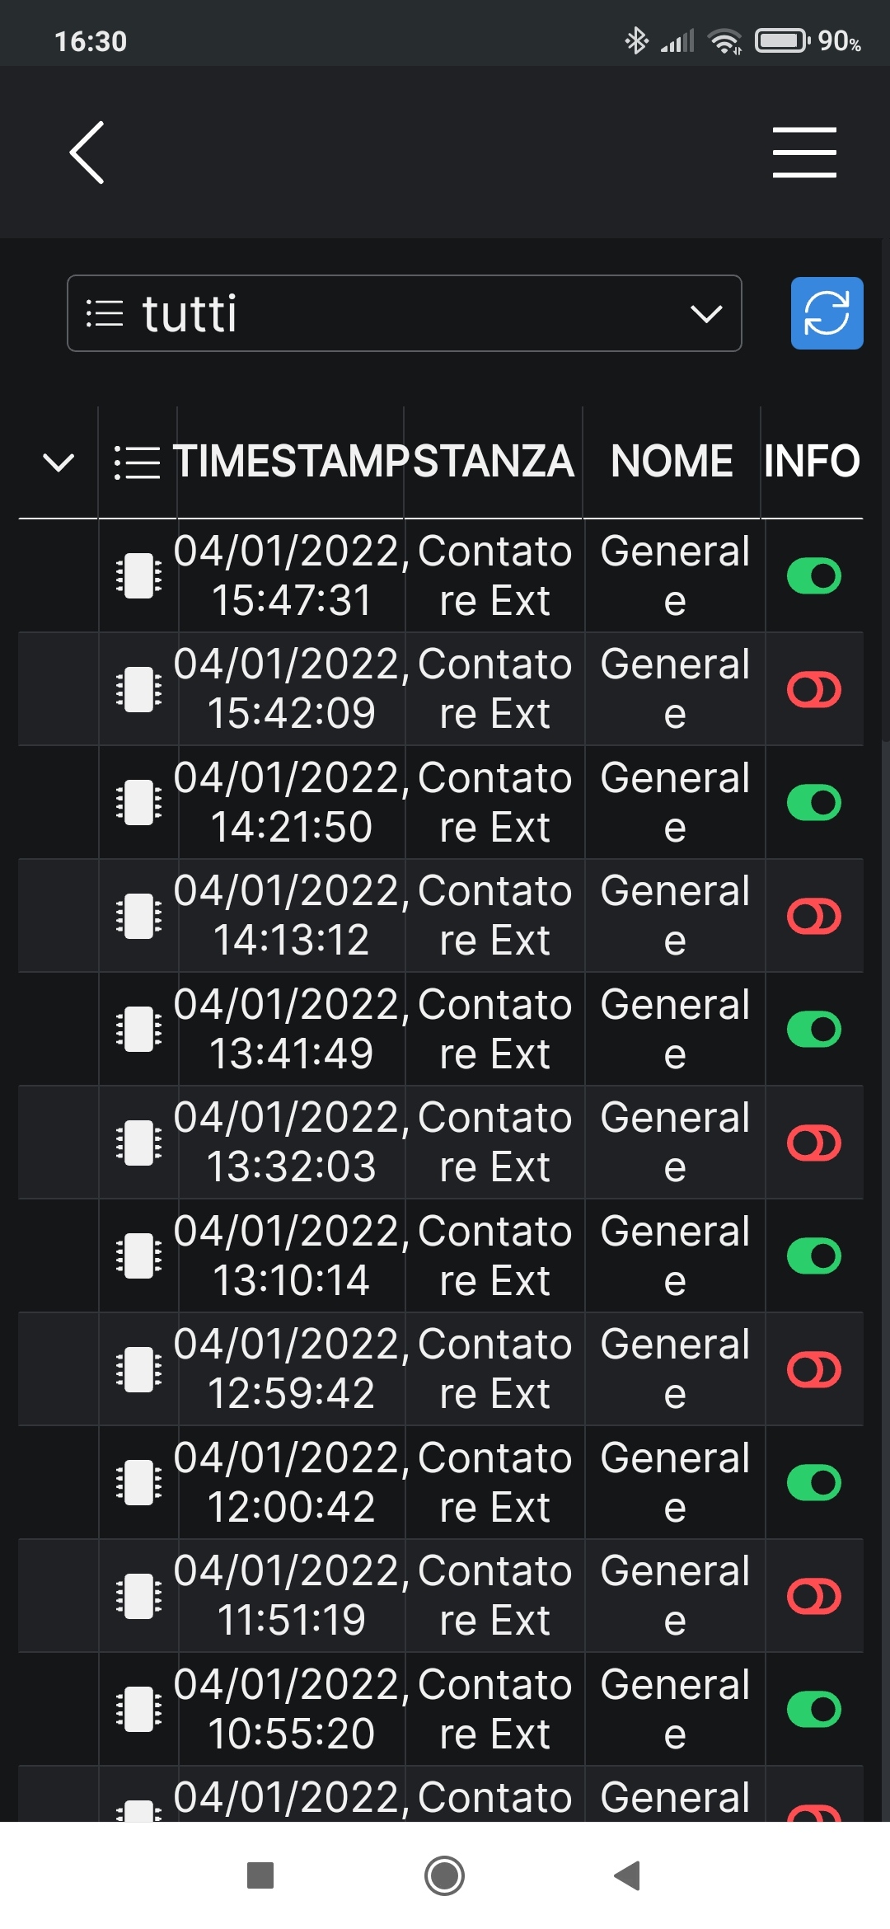The height and width of the screenshot is (1929, 890).
Task: Click the device chip icon for 12:00:42 row
Action: point(138,1482)
